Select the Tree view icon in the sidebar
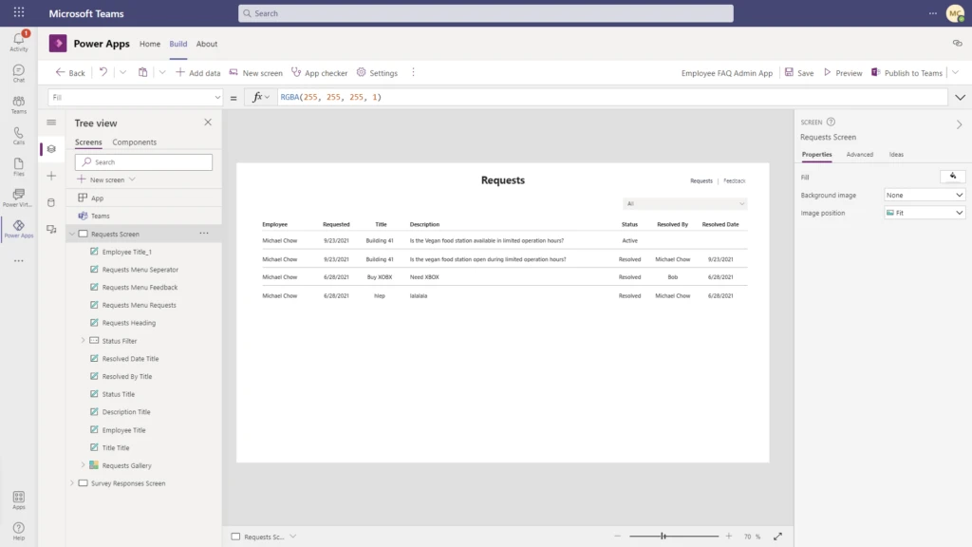The height and width of the screenshot is (547, 972). click(51, 148)
